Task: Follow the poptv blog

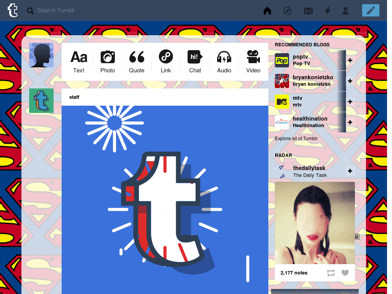Action: (x=350, y=60)
